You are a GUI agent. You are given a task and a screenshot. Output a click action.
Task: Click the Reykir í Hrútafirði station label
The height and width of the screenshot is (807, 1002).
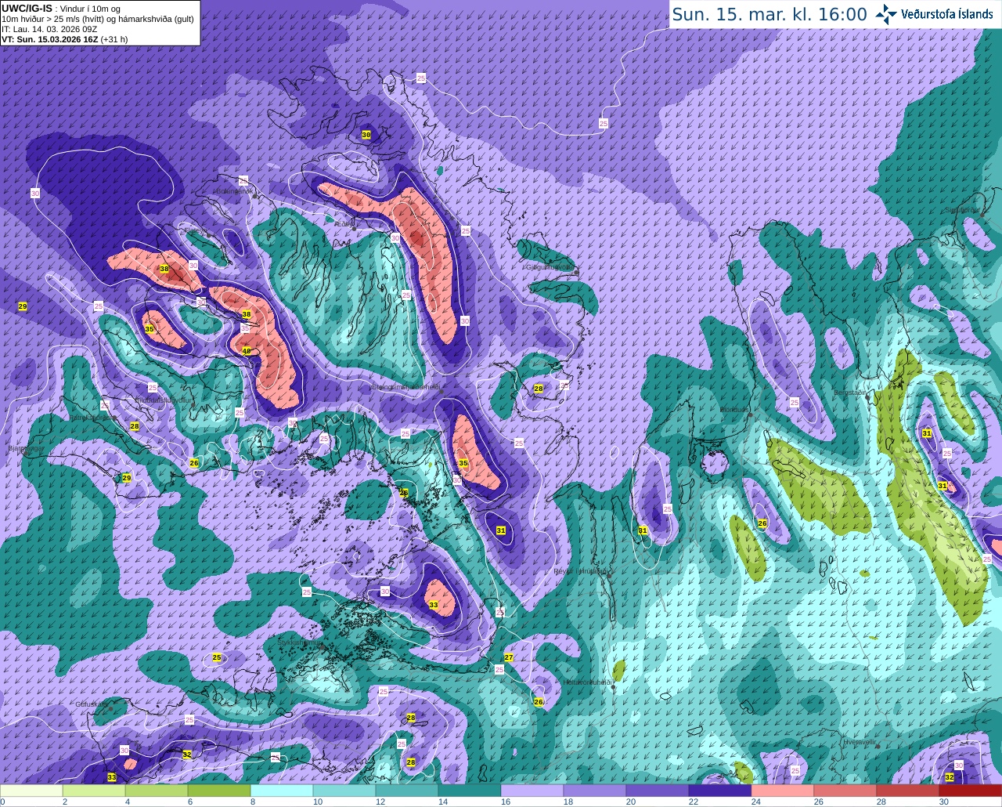pos(582,571)
